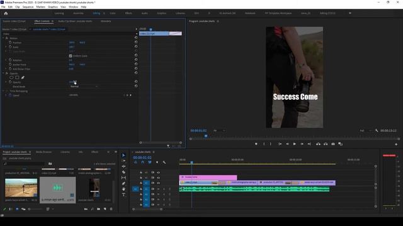Create an ellipse mask under Opacity
The height and width of the screenshot is (226, 403).
click(11, 77)
